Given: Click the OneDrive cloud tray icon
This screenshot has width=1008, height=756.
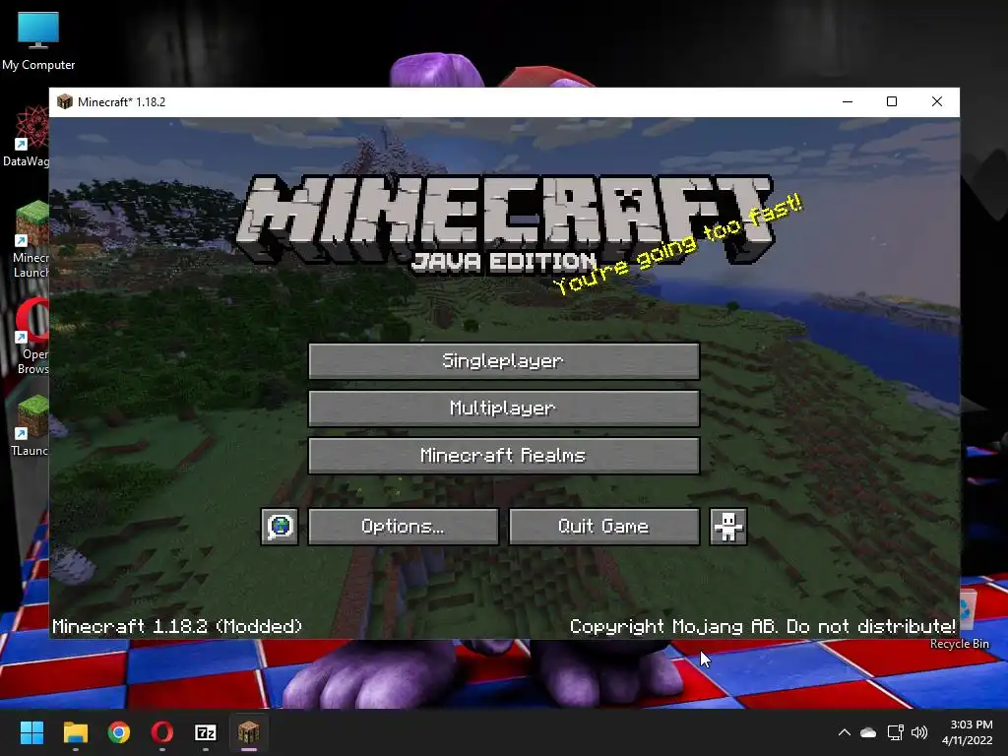Looking at the screenshot, I should click(x=868, y=732).
